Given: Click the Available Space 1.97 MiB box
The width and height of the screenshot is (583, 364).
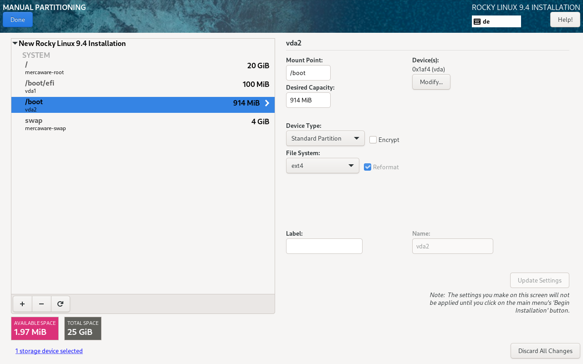Looking at the screenshot, I should pos(35,329).
